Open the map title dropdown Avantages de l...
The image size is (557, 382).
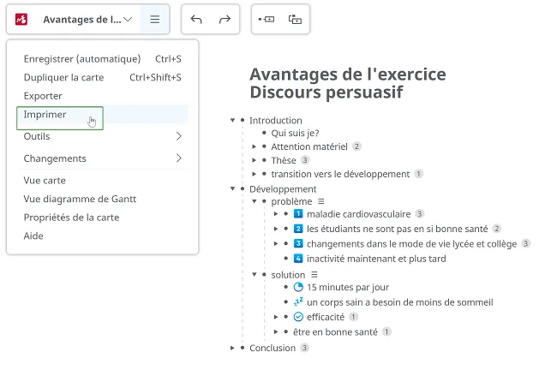click(87, 19)
